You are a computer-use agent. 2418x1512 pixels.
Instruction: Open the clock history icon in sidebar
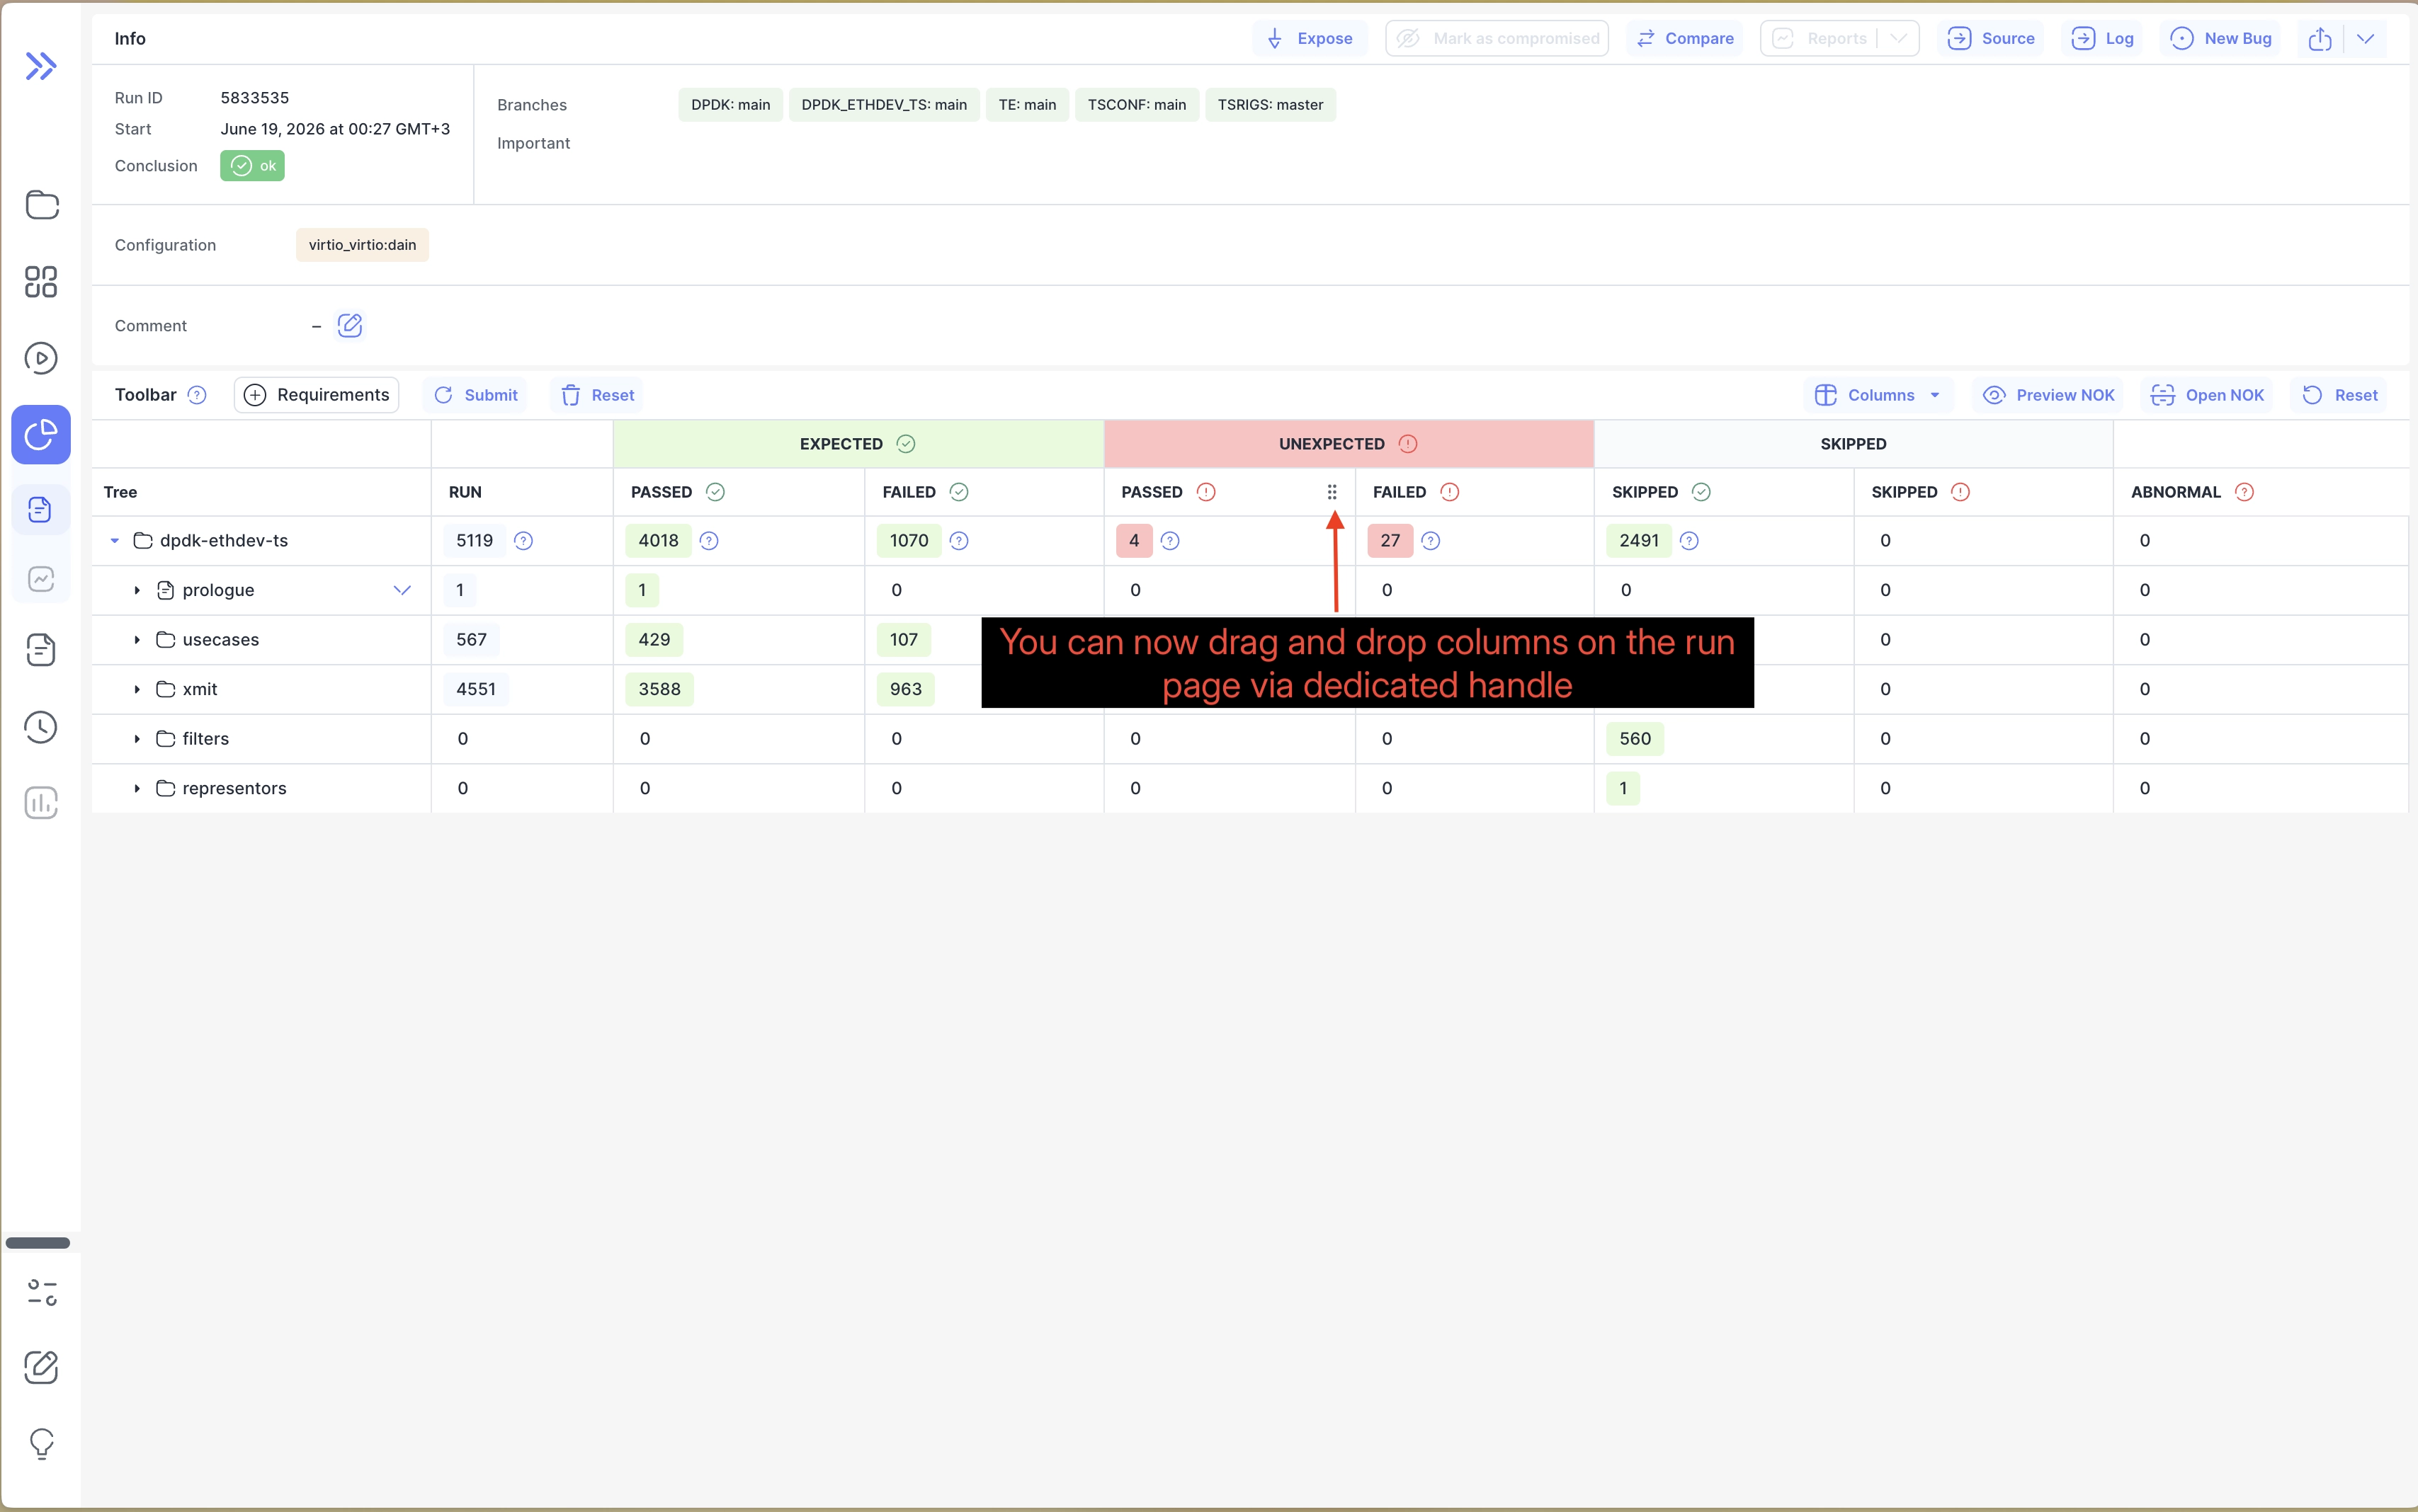click(41, 727)
